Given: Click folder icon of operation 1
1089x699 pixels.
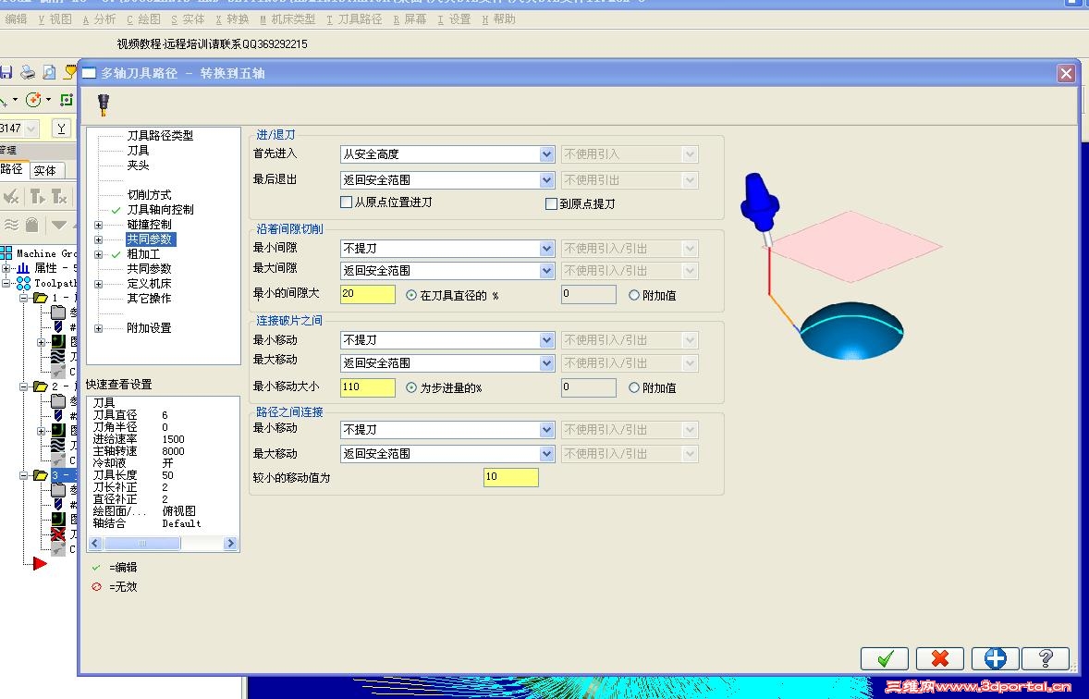Looking at the screenshot, I should (x=41, y=298).
